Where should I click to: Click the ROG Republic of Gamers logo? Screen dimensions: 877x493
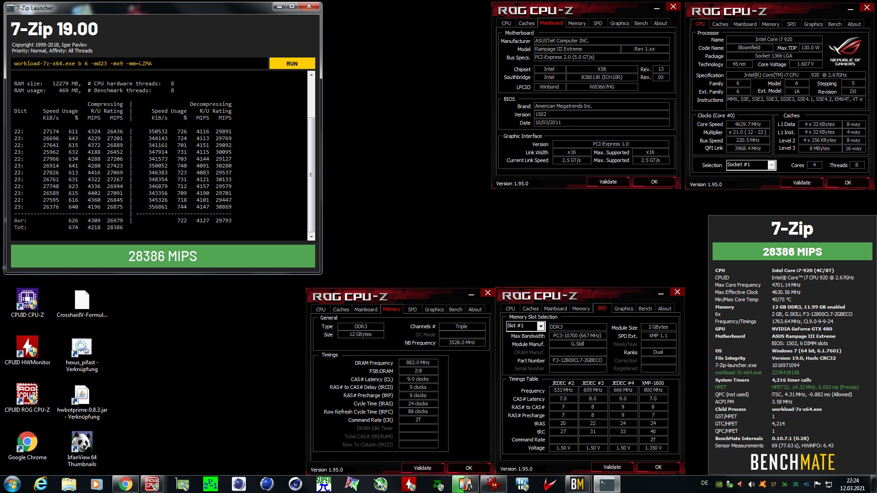coord(845,51)
